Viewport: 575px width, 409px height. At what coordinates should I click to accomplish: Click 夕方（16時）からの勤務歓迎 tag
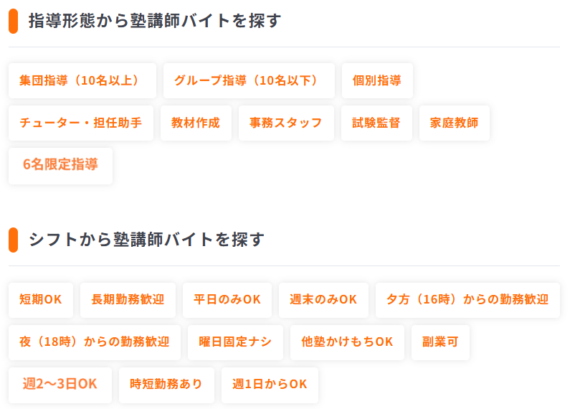point(467,299)
